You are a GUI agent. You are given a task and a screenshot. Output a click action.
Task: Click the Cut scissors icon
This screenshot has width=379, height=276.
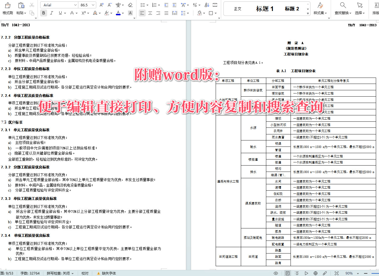tap(32, 5)
